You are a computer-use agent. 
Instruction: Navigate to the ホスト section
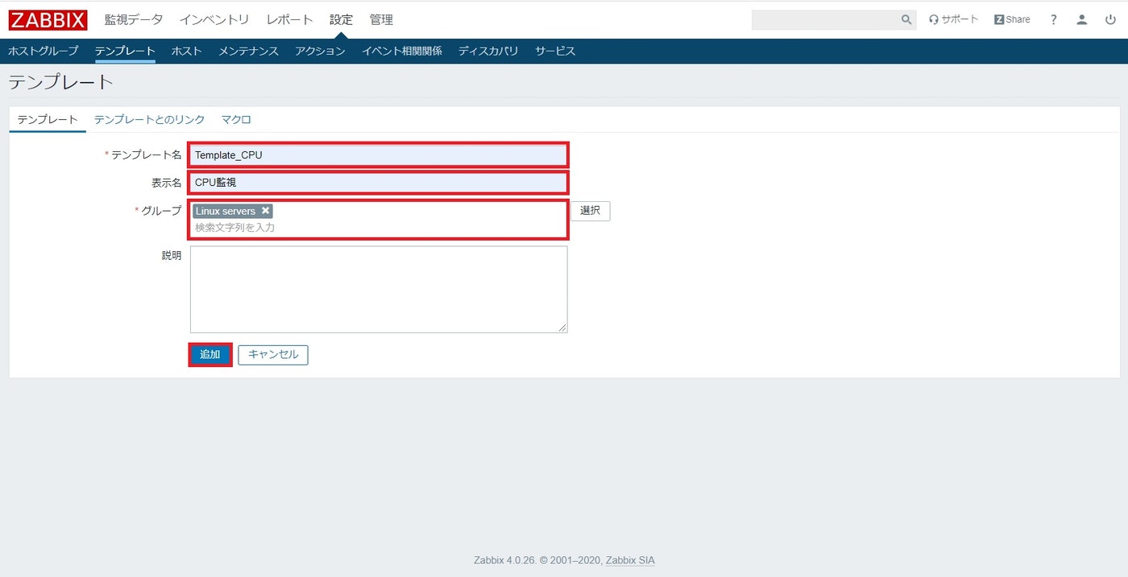[186, 50]
